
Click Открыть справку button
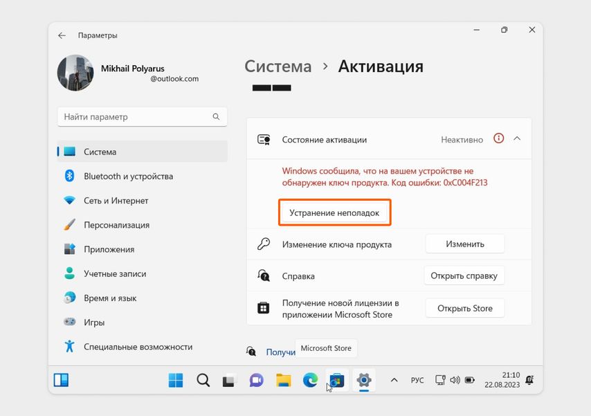click(464, 275)
